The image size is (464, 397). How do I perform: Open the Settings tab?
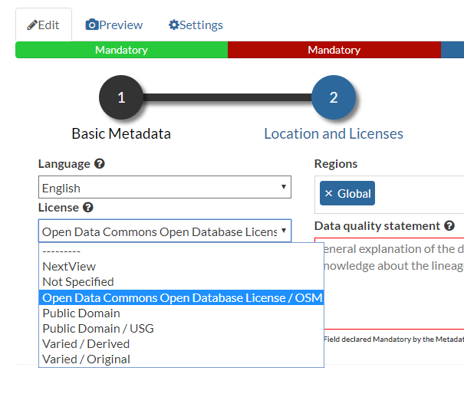tap(196, 25)
